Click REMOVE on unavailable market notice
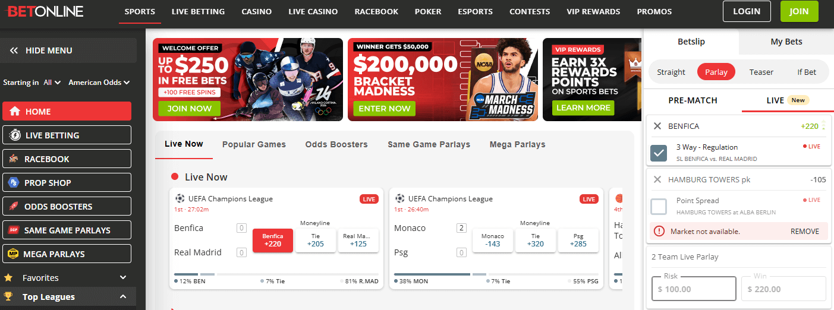The height and width of the screenshot is (310, 834). [x=805, y=232]
